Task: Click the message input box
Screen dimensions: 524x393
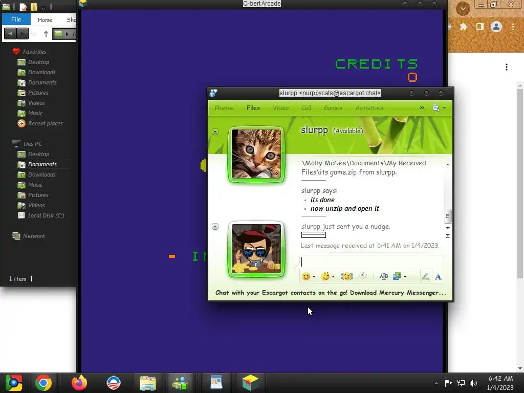Action: click(x=372, y=263)
